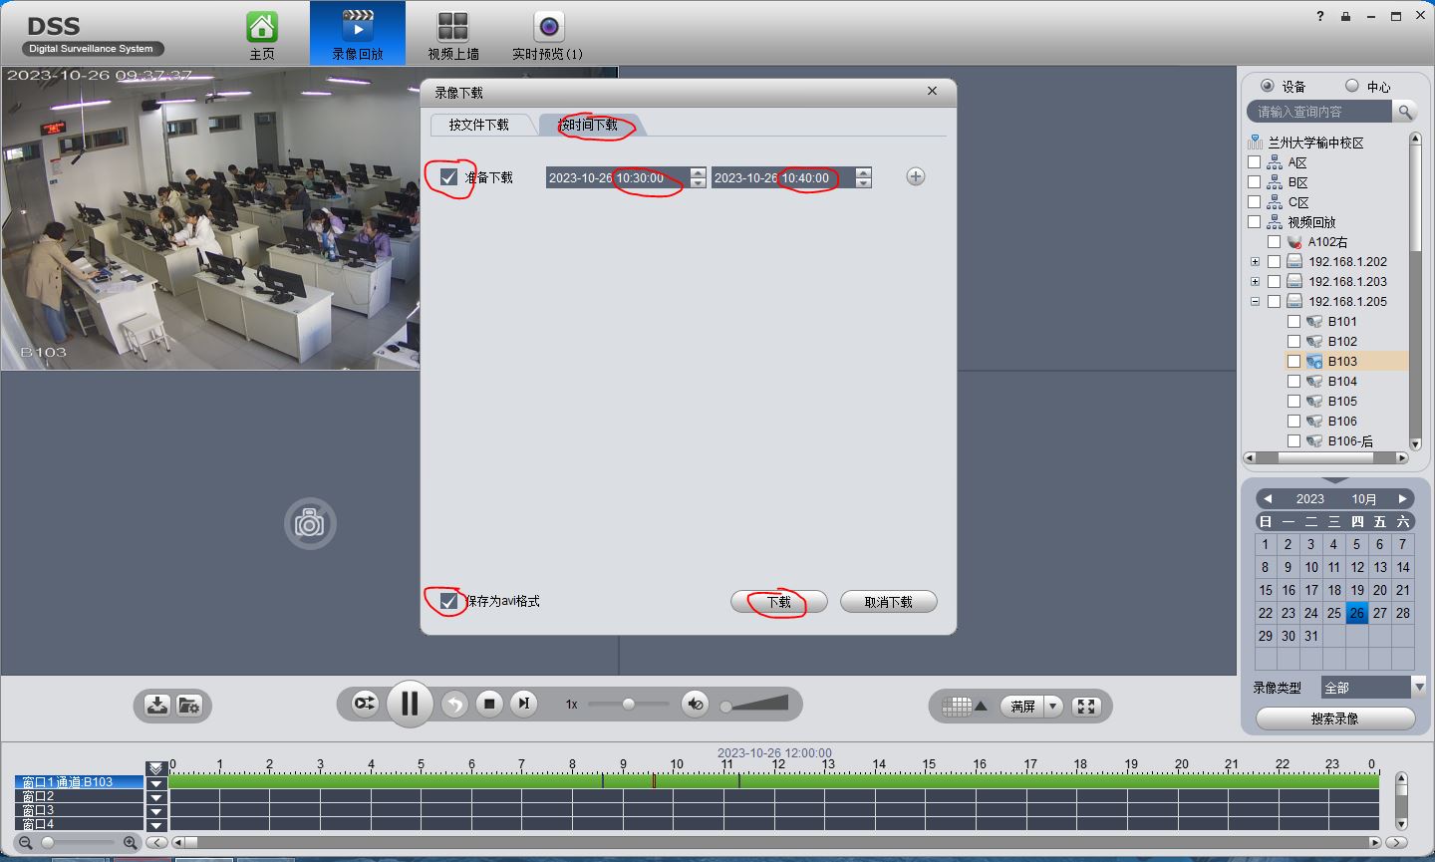The width and height of the screenshot is (1435, 862).
Task: Zoom in the timeline with plus magnifier
Action: pos(130,843)
